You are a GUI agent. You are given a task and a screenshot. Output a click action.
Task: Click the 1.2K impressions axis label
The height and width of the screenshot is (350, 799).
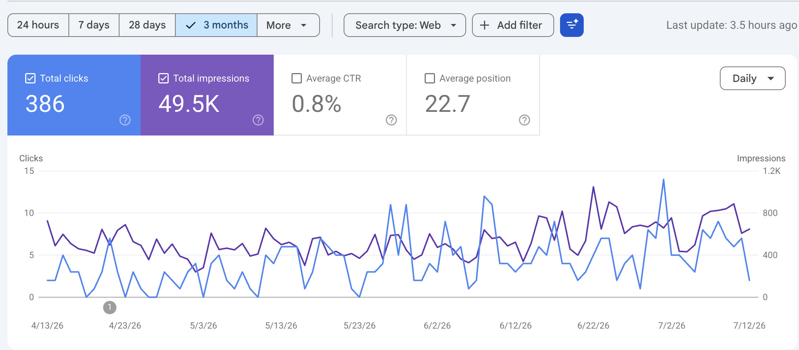point(772,171)
